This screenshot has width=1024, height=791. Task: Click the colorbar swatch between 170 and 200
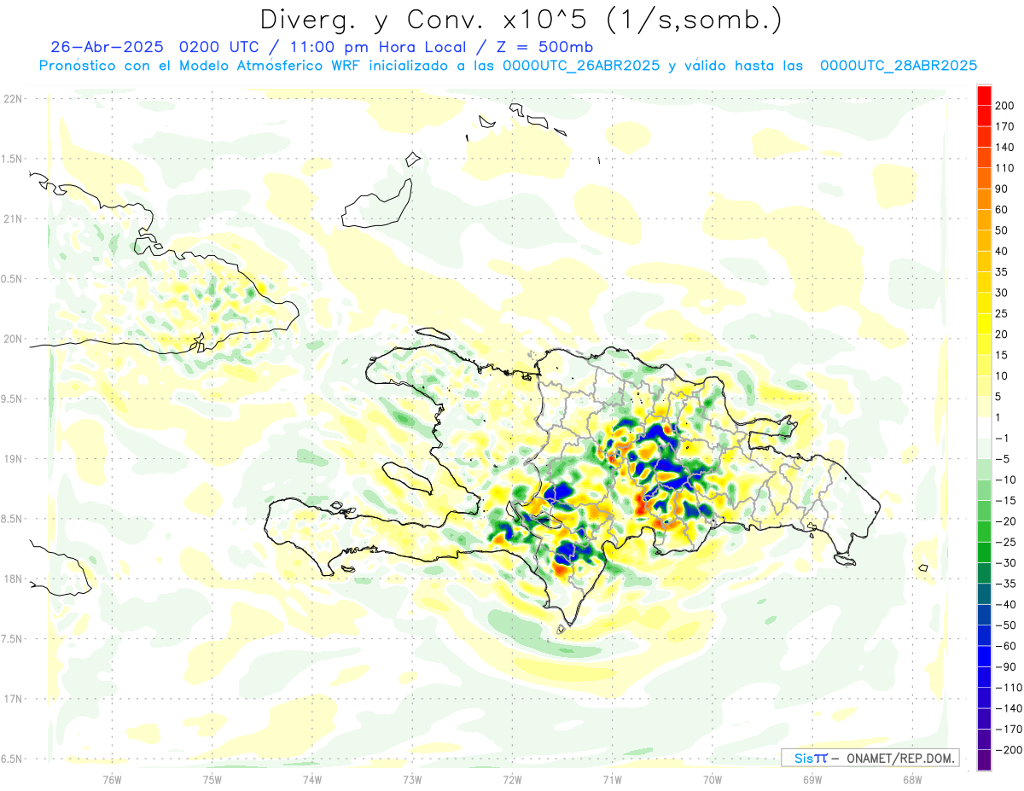(x=984, y=116)
